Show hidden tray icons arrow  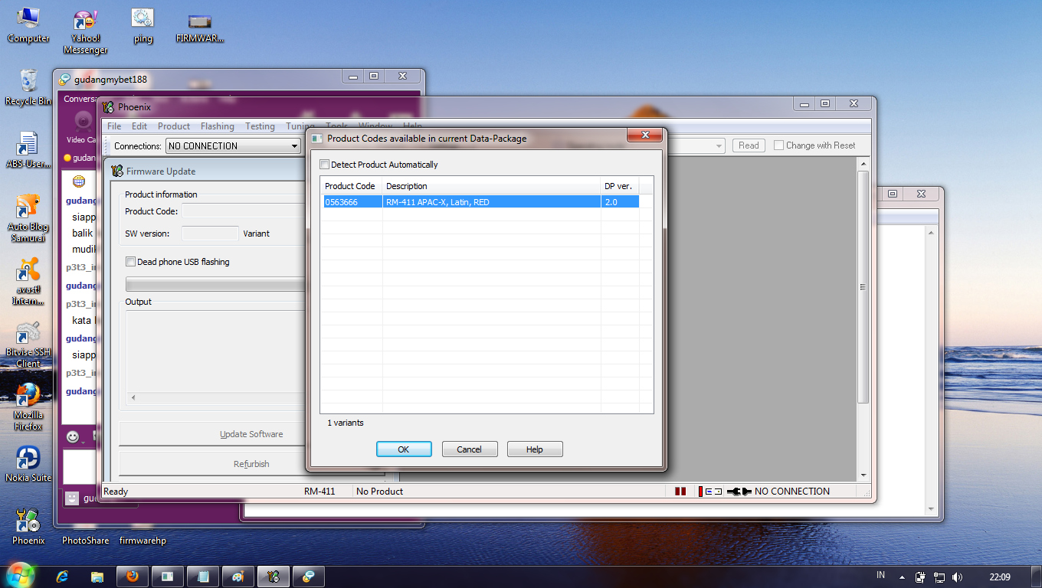(x=903, y=577)
